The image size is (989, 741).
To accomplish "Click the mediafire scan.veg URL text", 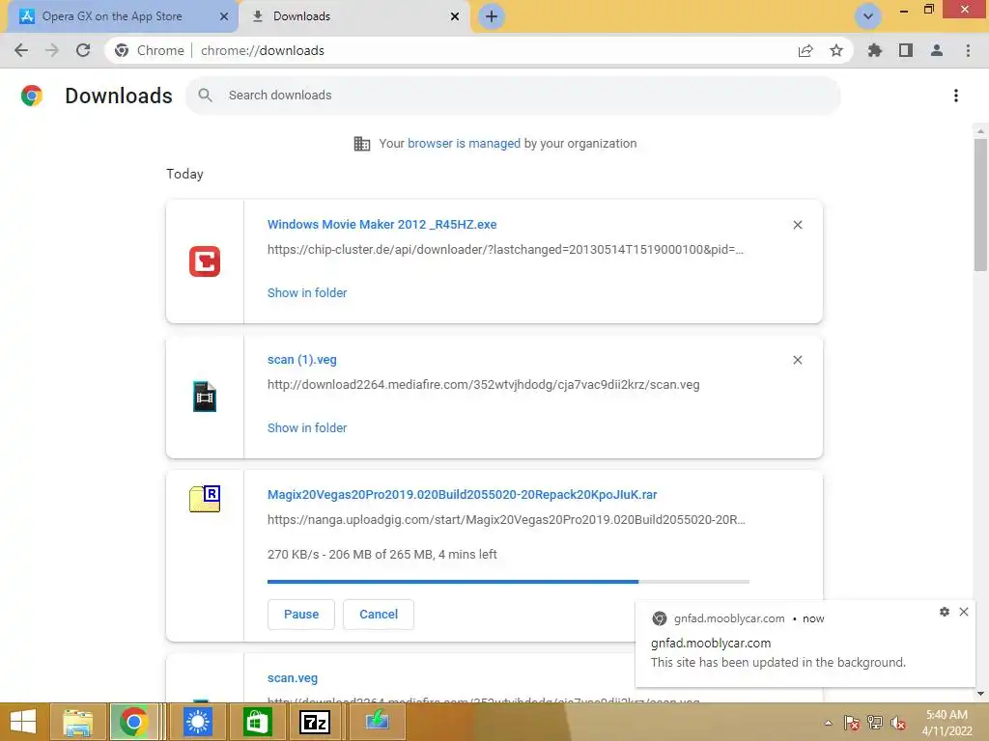I will (483, 384).
